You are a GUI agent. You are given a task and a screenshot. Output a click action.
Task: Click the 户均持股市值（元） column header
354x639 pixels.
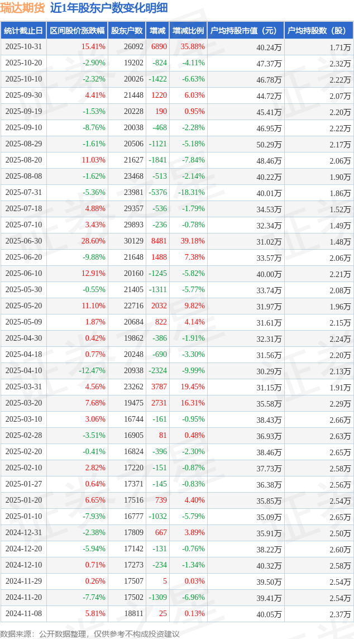tap(246, 31)
